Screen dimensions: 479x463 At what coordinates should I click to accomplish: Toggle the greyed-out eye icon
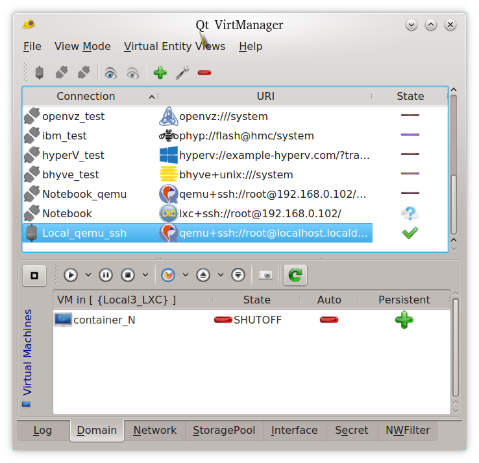(133, 73)
